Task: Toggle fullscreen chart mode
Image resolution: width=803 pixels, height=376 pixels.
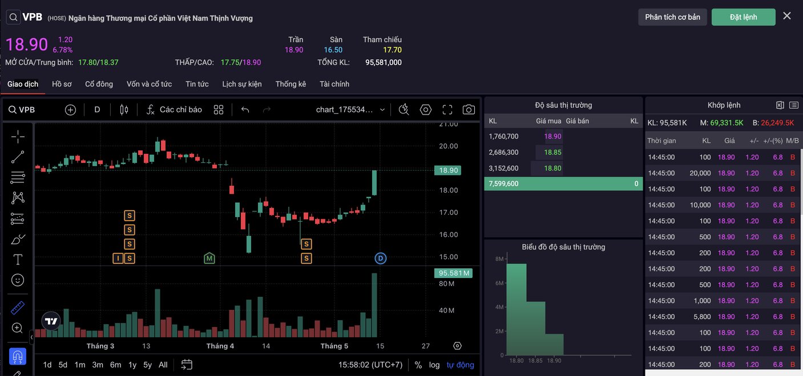Action: click(447, 109)
